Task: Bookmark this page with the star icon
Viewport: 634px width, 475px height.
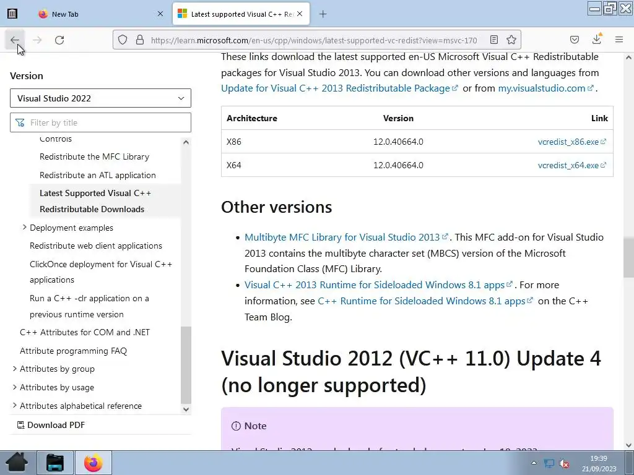Action: click(x=511, y=40)
